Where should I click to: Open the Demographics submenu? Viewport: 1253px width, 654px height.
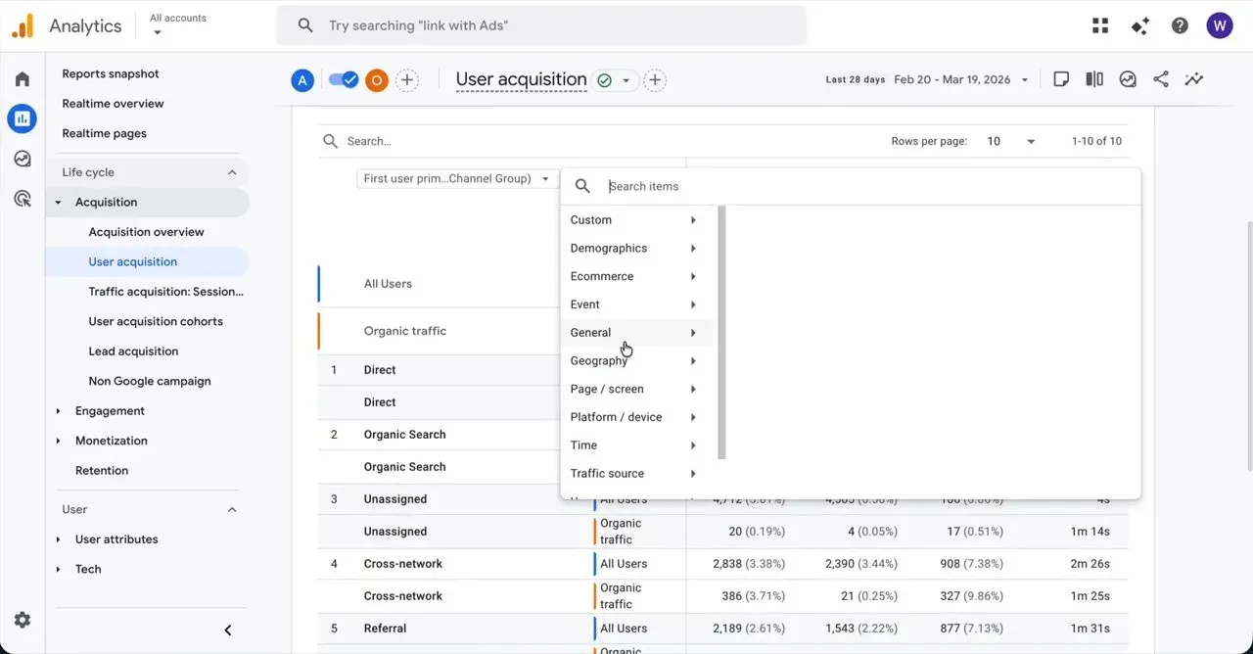tap(636, 249)
